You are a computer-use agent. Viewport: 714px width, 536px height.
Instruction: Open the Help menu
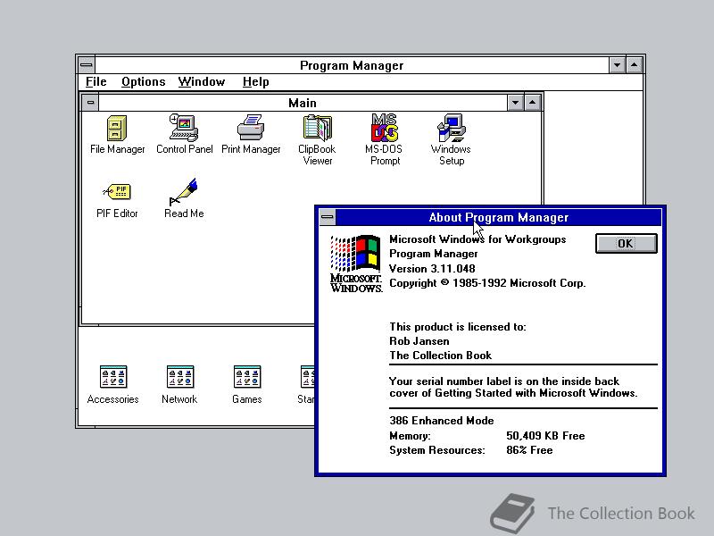point(255,82)
